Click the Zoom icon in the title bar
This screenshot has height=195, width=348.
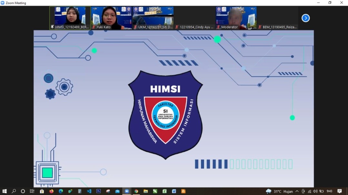tap(3, 3)
